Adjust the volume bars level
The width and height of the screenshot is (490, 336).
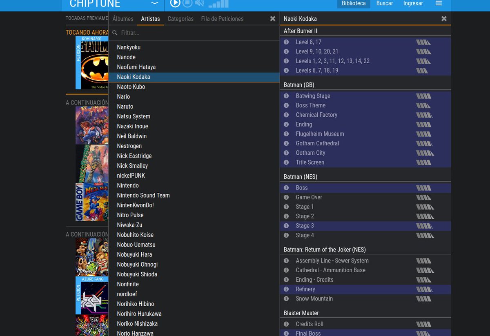click(218, 4)
